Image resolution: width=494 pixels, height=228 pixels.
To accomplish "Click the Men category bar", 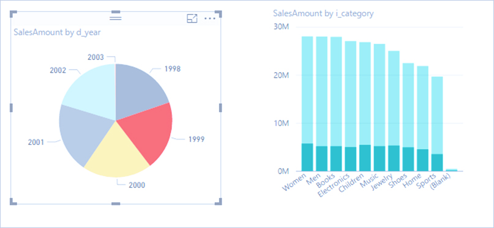I will click(321, 104).
